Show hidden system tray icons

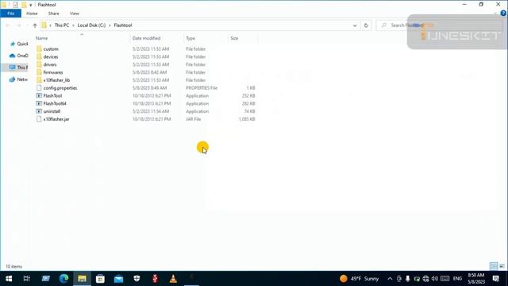[x=390, y=279]
